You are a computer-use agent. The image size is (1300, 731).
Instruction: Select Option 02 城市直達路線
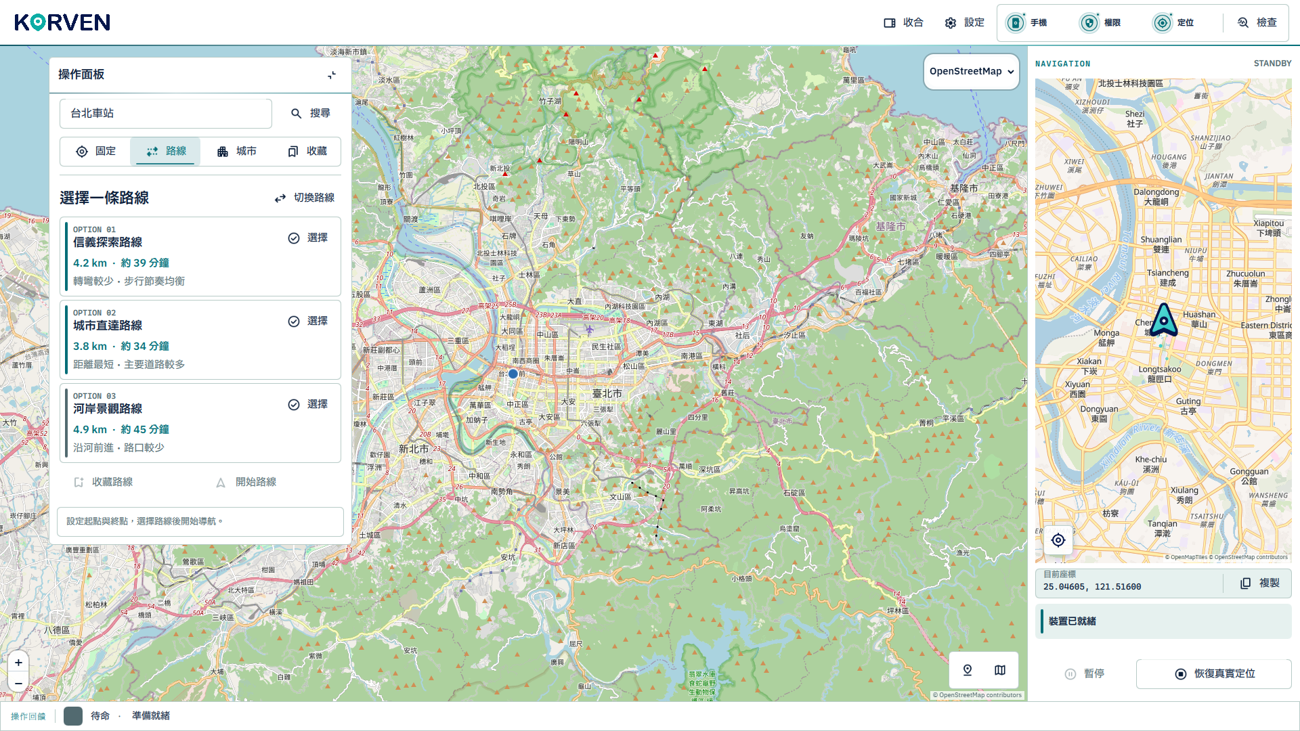point(308,322)
